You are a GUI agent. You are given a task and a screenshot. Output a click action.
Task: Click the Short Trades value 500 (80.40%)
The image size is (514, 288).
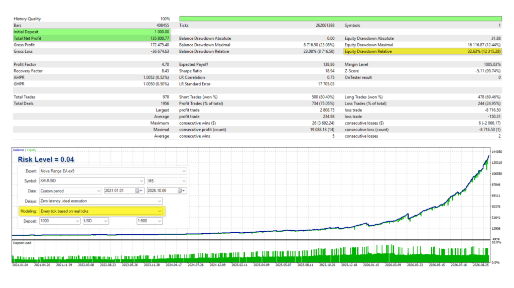323,97
